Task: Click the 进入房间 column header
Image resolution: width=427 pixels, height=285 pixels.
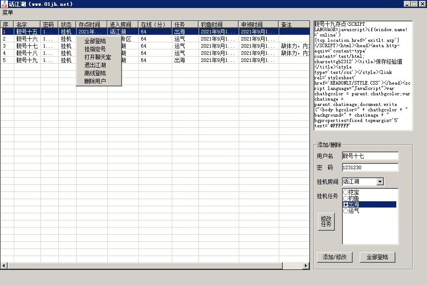Action: (x=123, y=24)
